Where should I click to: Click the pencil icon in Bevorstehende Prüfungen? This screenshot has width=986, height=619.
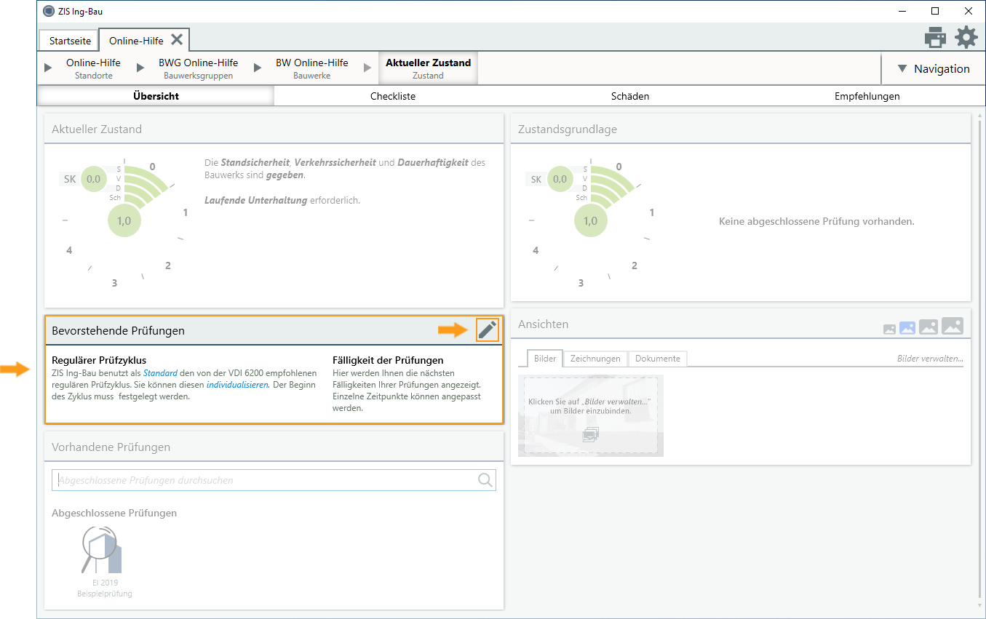[x=488, y=330]
